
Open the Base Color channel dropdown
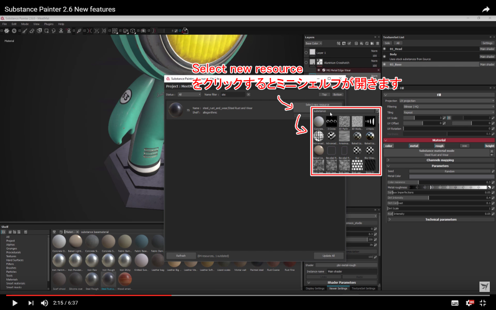click(x=314, y=43)
